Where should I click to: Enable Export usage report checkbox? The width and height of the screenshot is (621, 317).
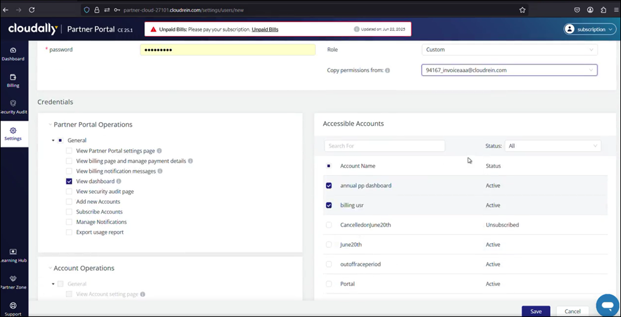coord(69,232)
